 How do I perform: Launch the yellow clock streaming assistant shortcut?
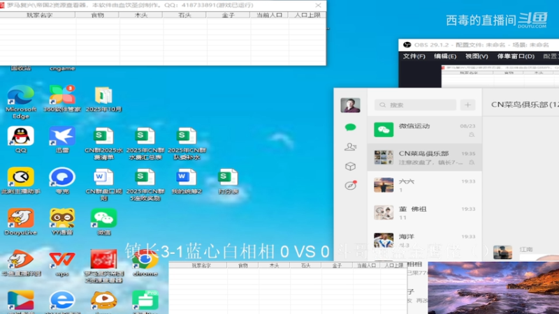21,181
